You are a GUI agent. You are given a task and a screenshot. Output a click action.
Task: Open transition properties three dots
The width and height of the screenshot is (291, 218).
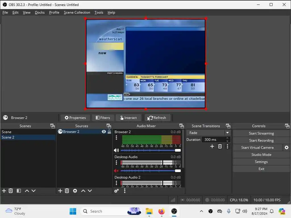click(228, 146)
